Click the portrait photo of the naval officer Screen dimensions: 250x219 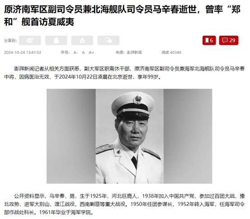(130, 136)
